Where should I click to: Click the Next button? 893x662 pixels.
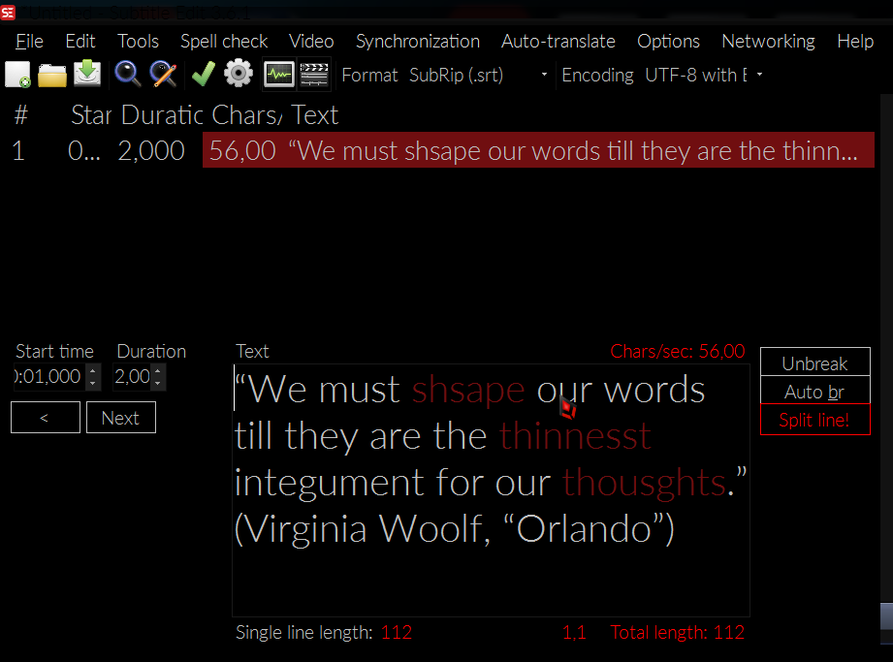(121, 417)
